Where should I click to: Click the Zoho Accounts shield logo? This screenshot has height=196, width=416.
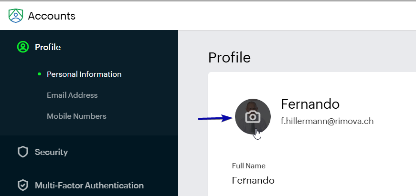coord(16,16)
